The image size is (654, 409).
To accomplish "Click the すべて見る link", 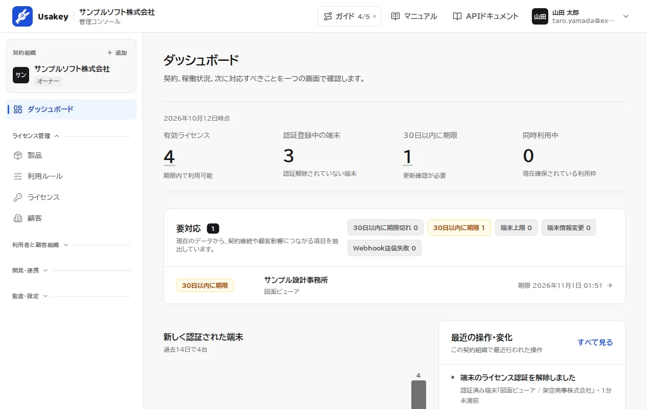I will click(x=595, y=343).
